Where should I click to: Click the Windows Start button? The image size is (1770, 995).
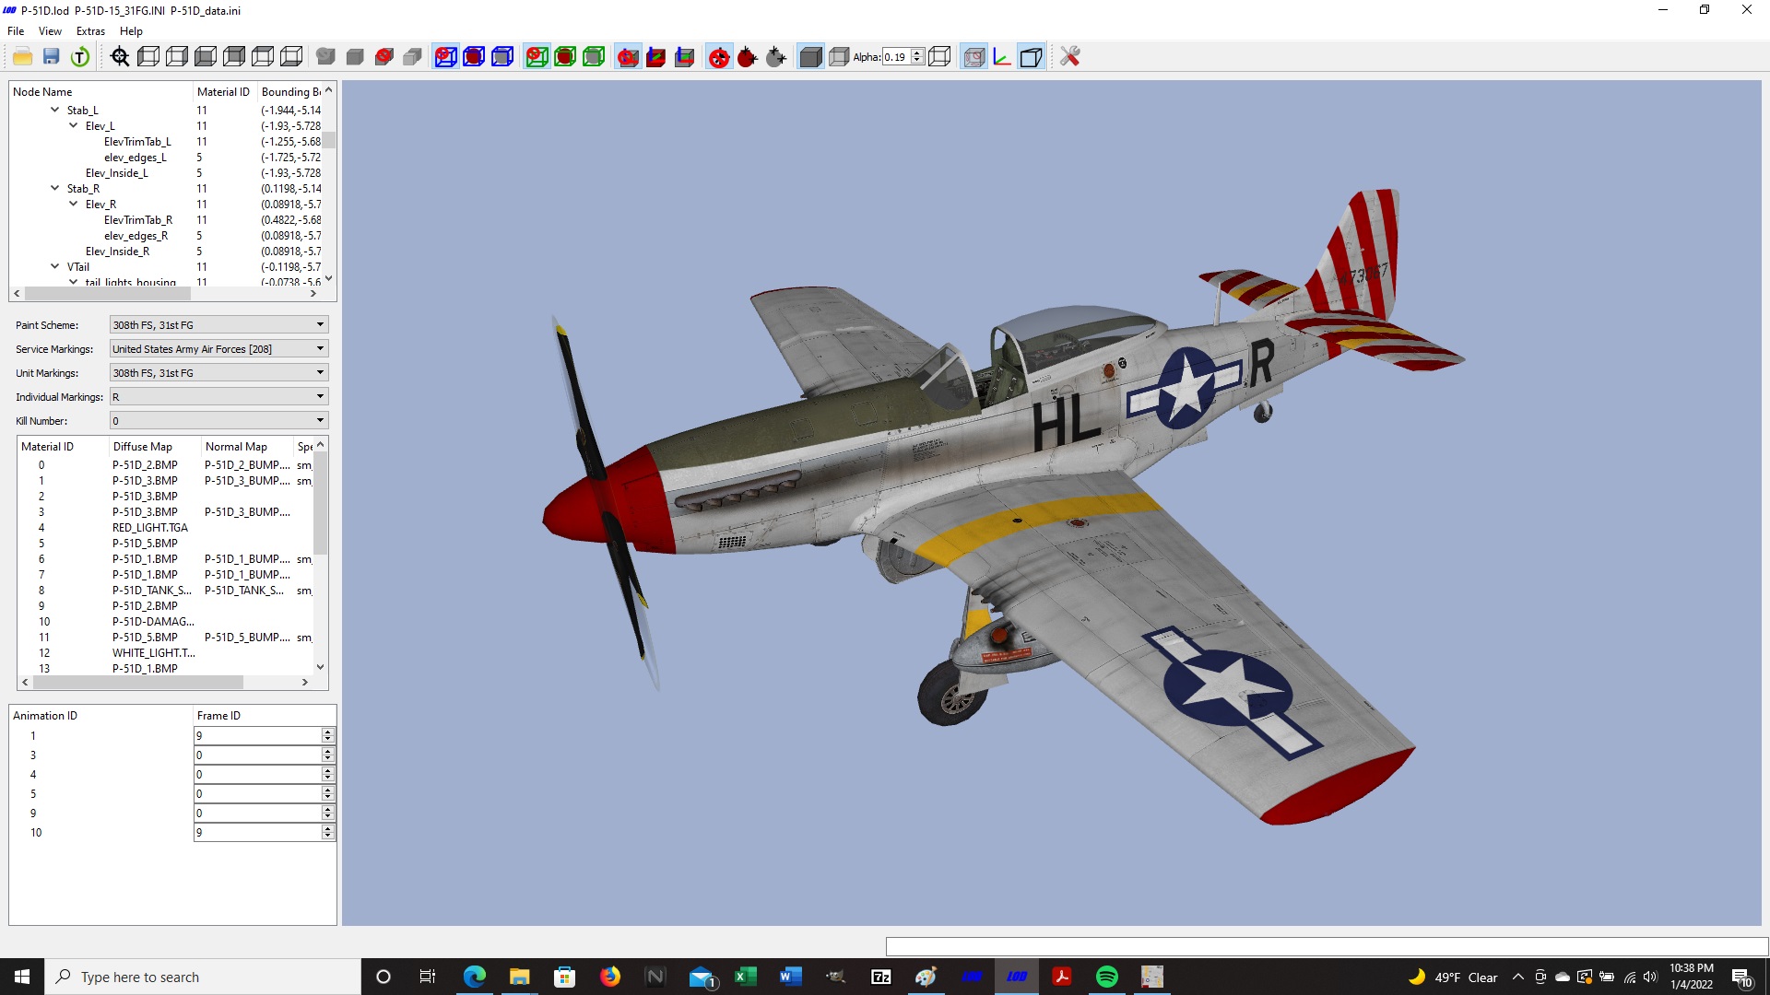coord(22,977)
